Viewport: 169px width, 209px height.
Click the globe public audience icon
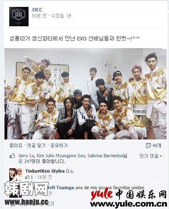[x=69, y=16]
